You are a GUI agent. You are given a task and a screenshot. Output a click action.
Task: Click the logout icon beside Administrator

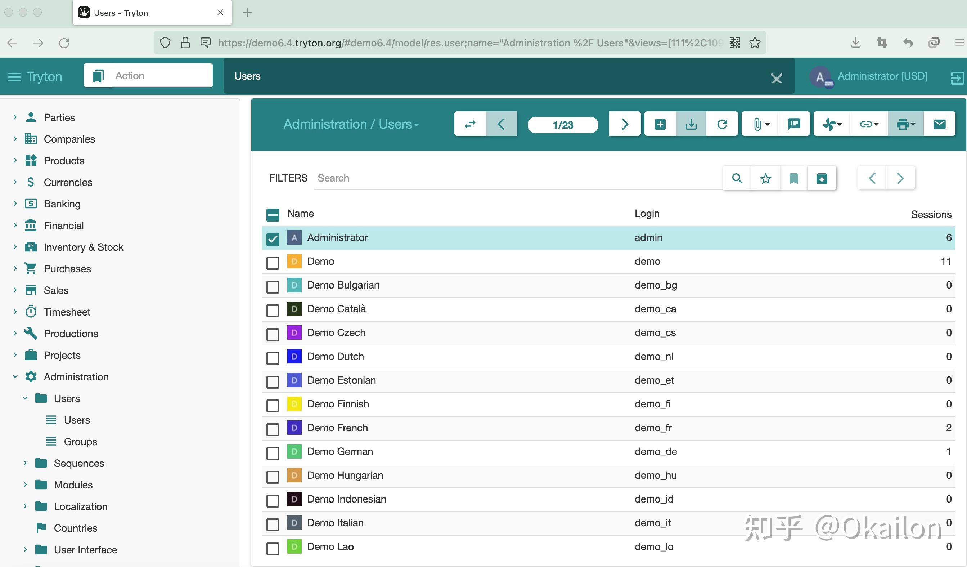pyautogui.click(x=957, y=77)
